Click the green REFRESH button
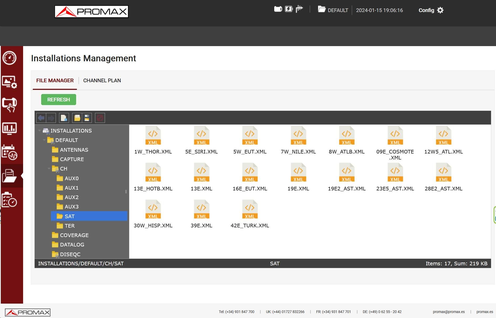This screenshot has width=496, height=318. click(x=59, y=100)
